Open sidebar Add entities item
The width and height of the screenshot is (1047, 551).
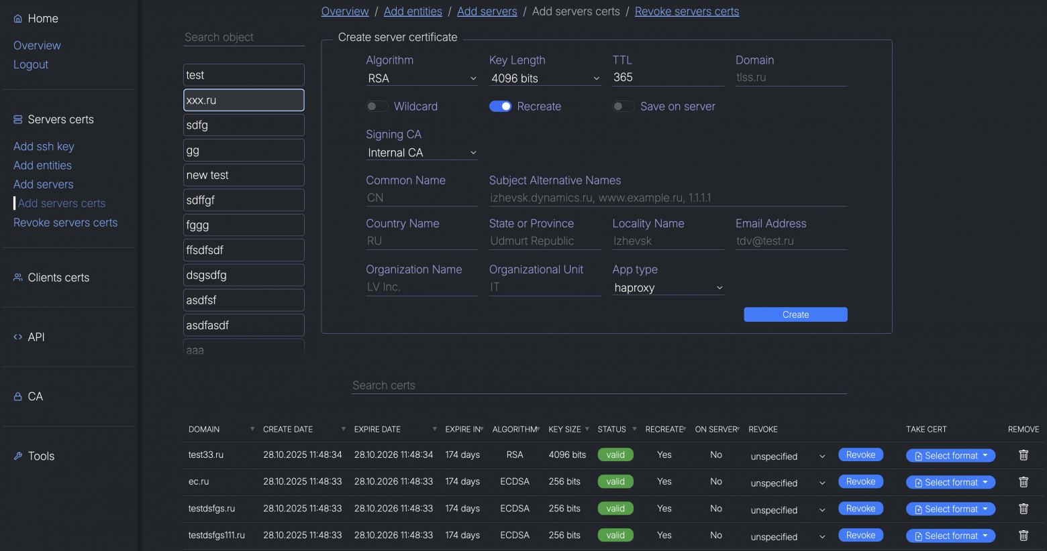(x=42, y=166)
